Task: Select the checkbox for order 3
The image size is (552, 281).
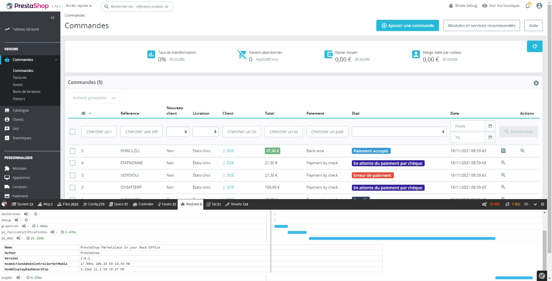Action: (73, 175)
